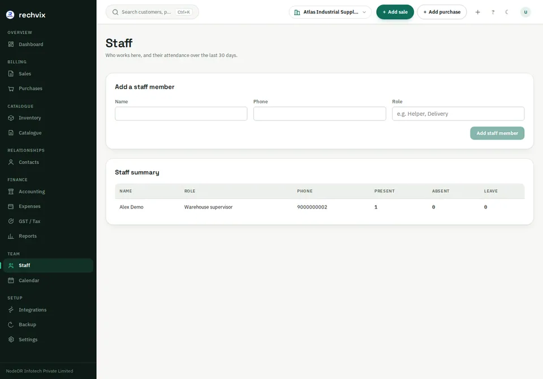Click Alex Demo's present count of 1

(376, 207)
